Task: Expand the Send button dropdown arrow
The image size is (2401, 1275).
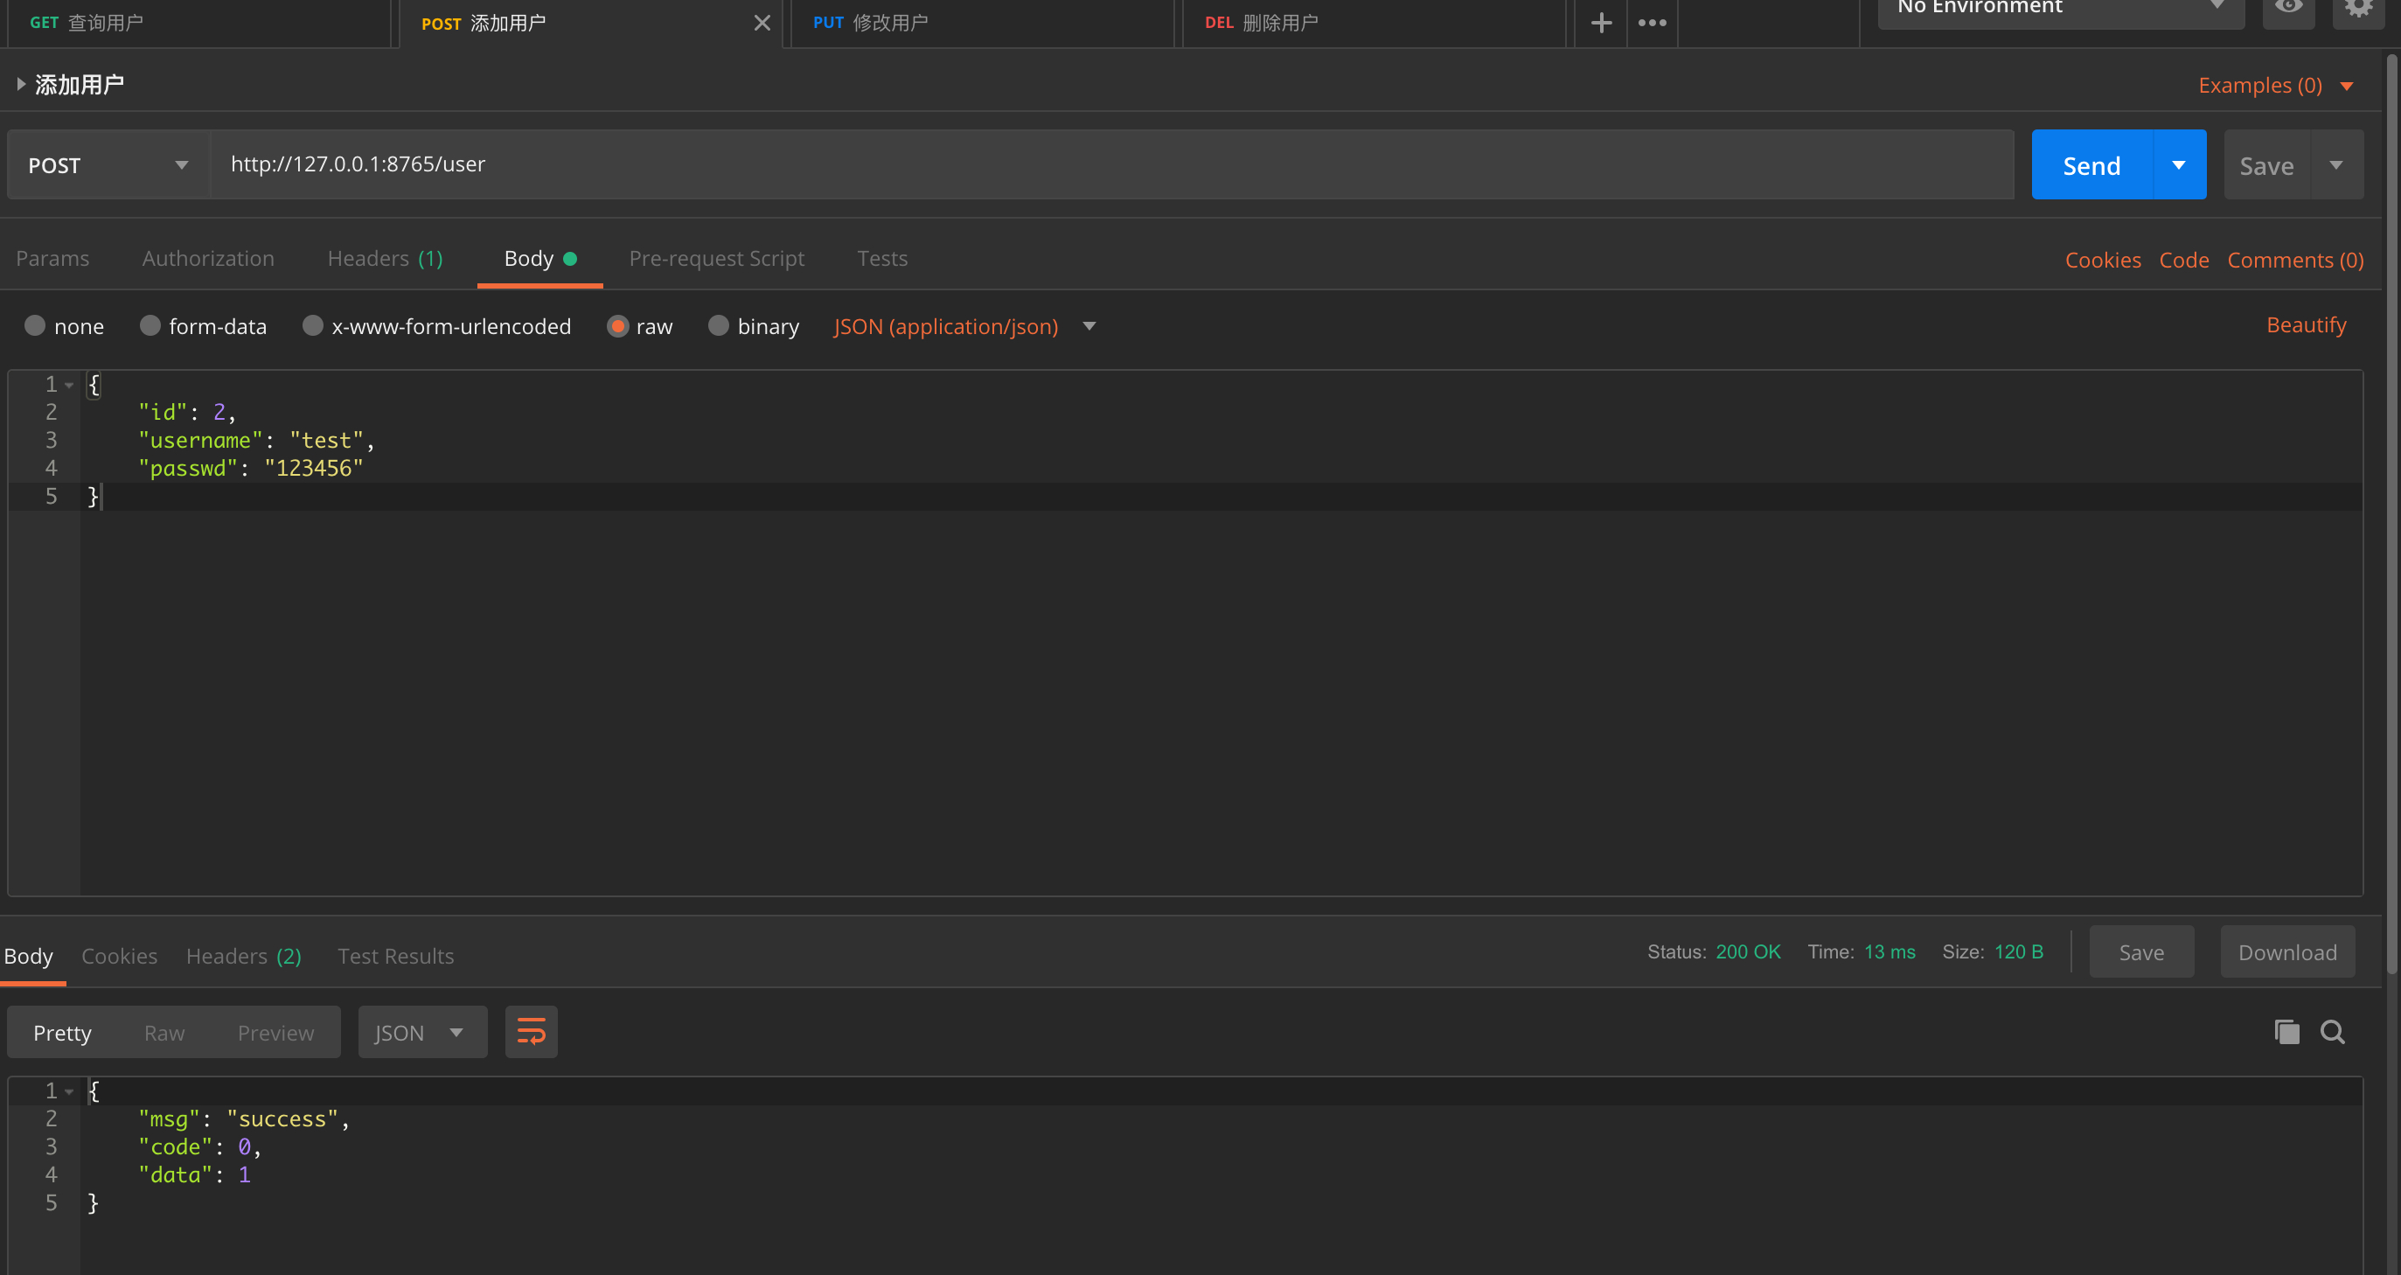Action: click(2178, 165)
